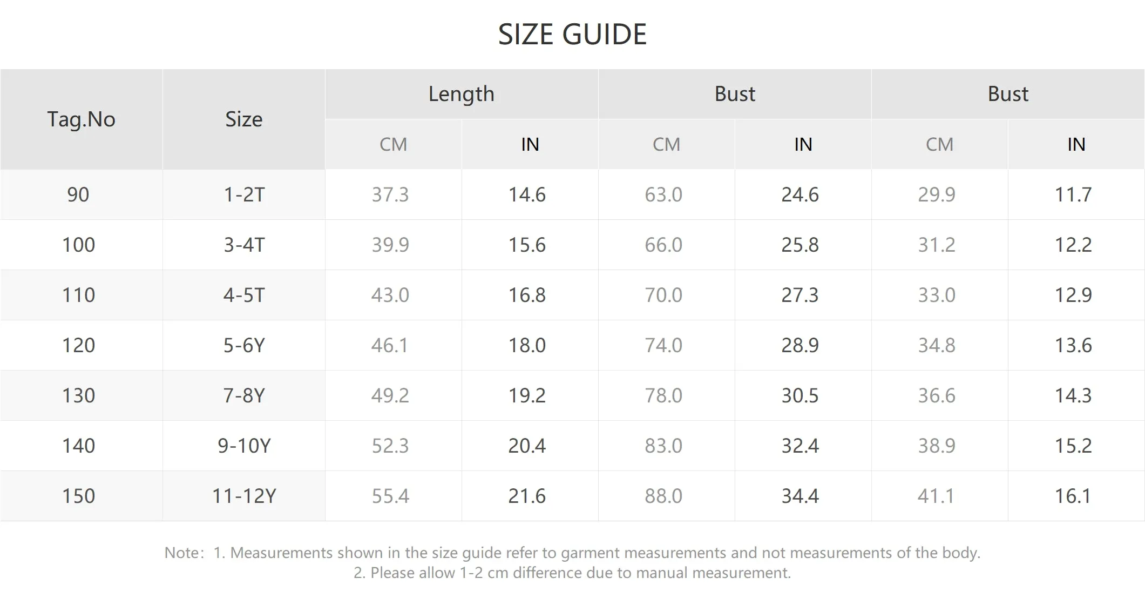This screenshot has height=605, width=1145.
Task: Click the Length header cell
Action: point(462,94)
